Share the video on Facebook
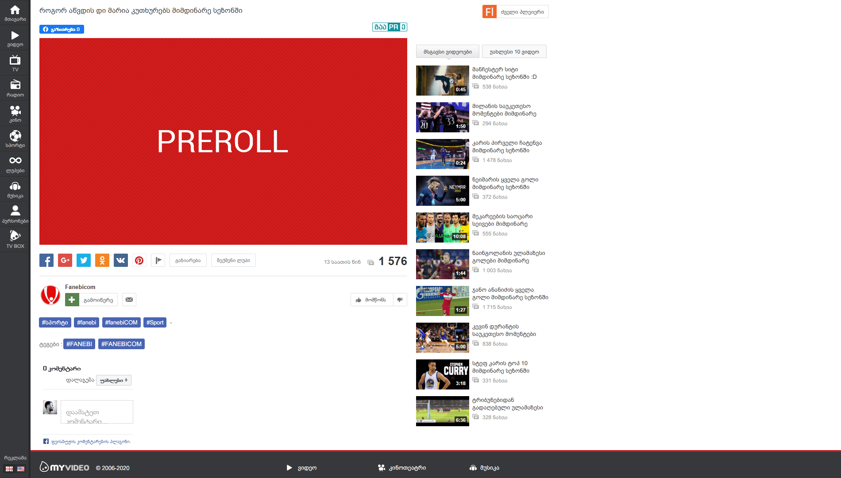This screenshot has width=841, height=478. click(x=46, y=260)
